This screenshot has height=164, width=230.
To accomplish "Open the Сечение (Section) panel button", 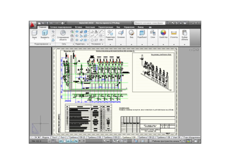I will 121,34.
